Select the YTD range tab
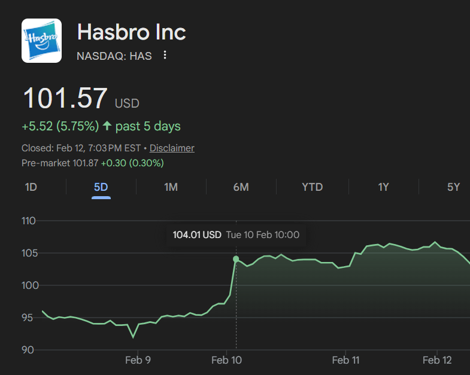The image size is (470, 375). pyautogui.click(x=312, y=187)
